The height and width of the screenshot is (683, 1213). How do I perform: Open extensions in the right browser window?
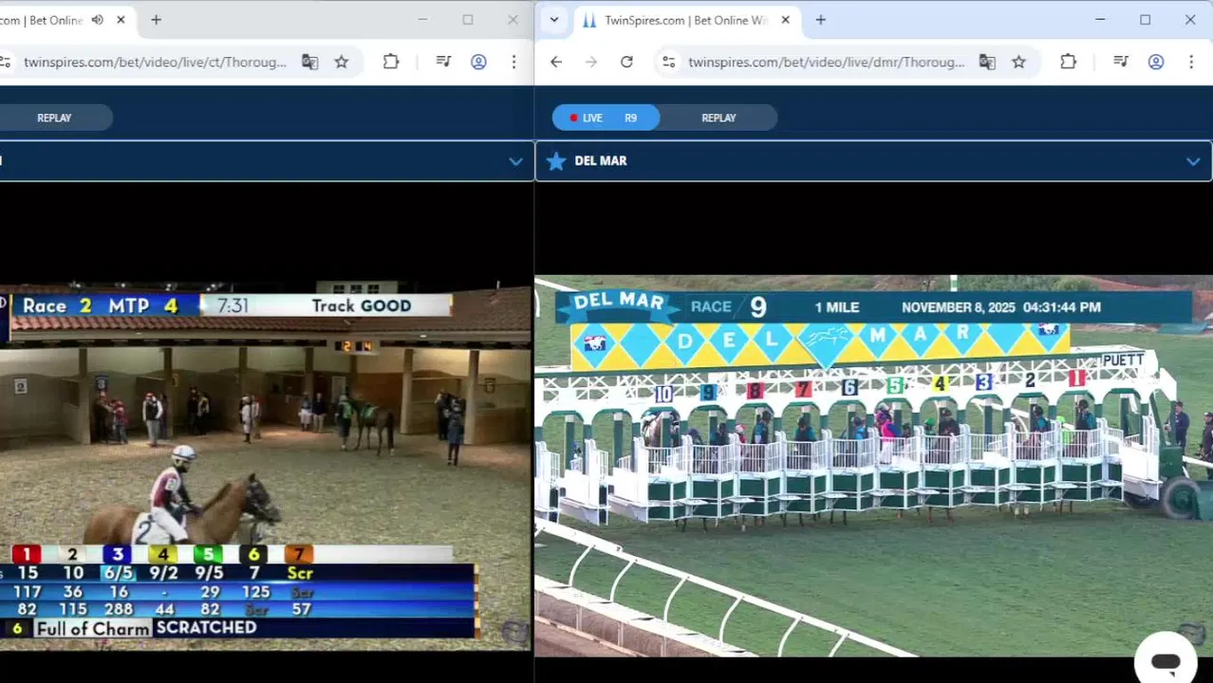tap(1069, 62)
